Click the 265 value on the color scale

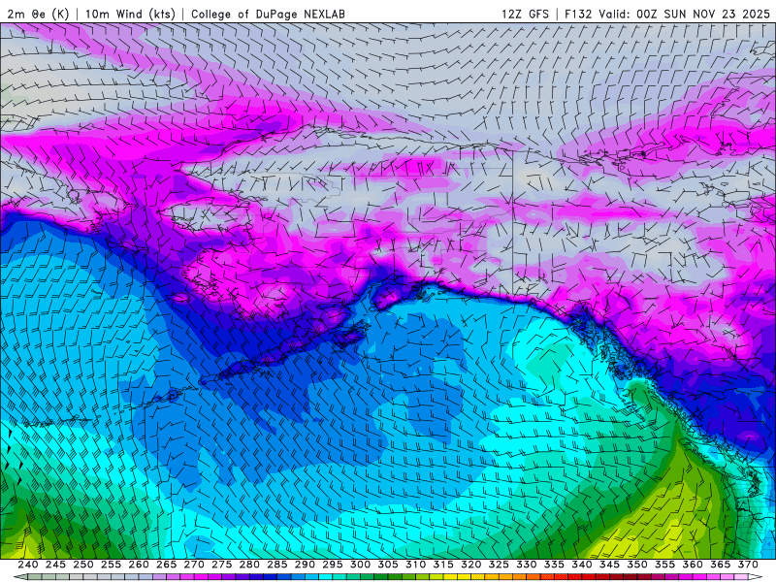[x=166, y=565]
